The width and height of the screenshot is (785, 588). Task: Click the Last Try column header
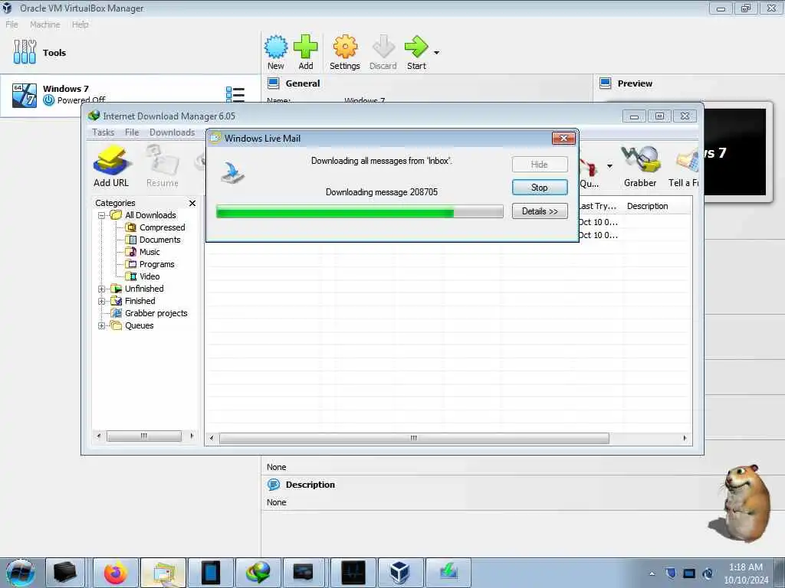(x=598, y=206)
